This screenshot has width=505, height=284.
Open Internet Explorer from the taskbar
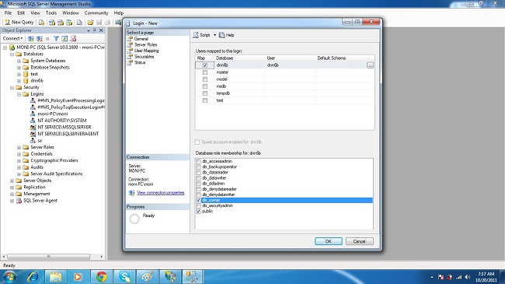tap(33, 276)
